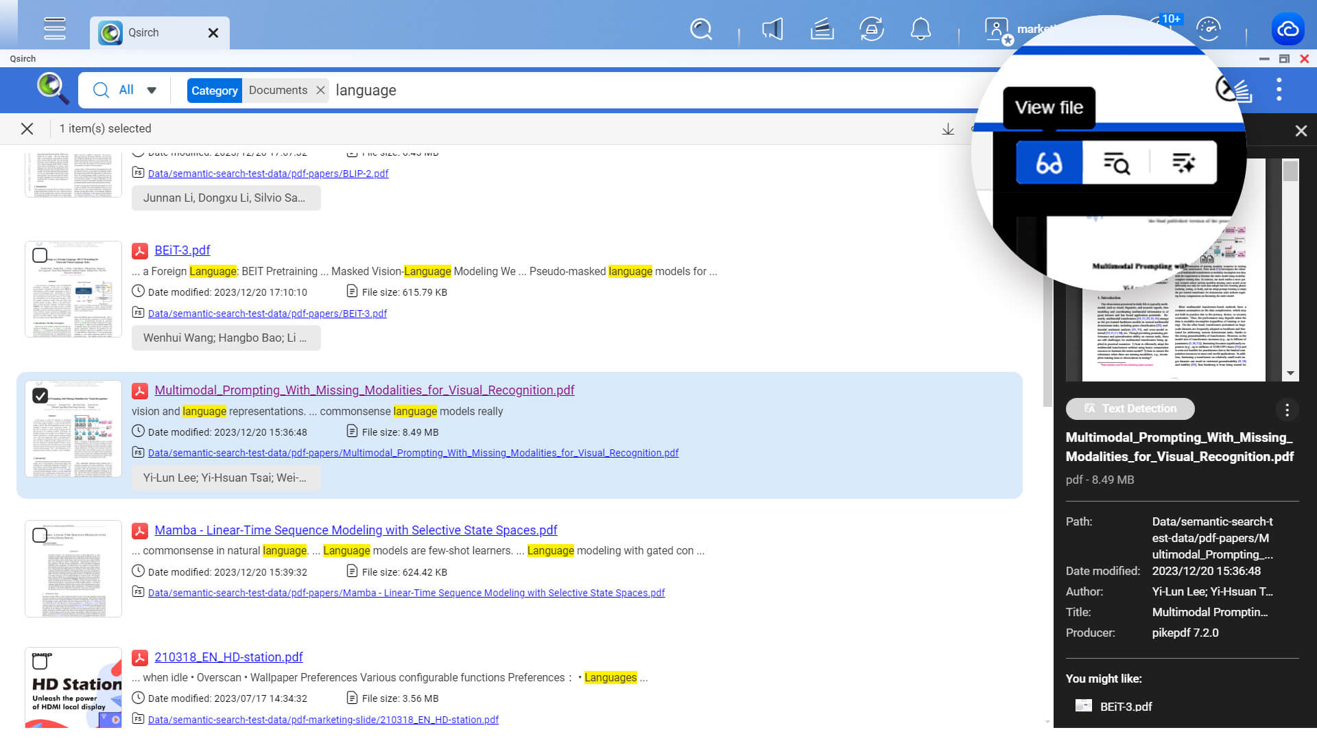Click the megaphone announcements icon
The height and width of the screenshot is (741, 1317).
pyautogui.click(x=772, y=30)
